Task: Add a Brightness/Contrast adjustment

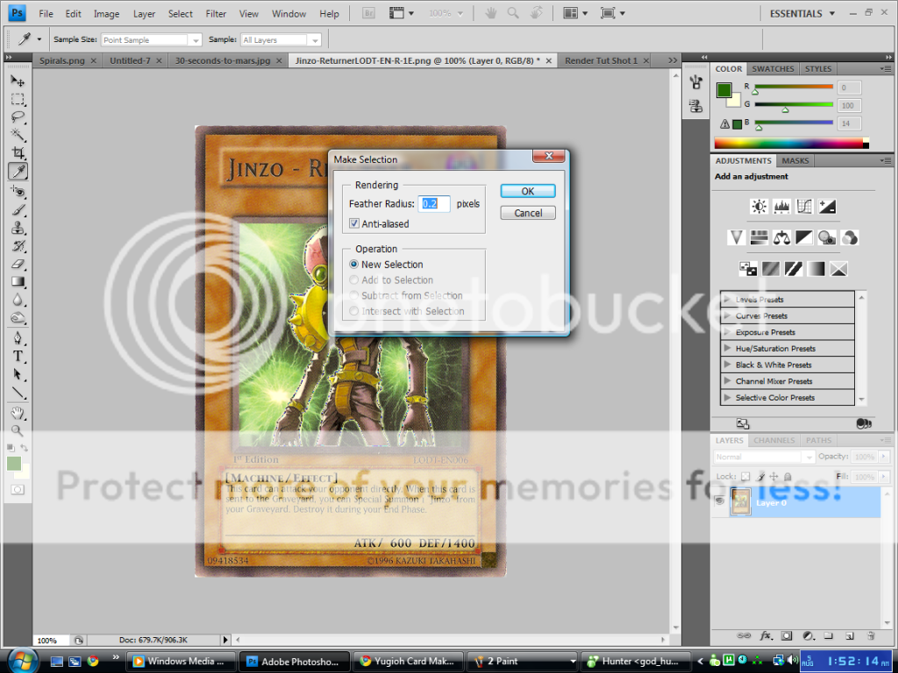Action: pyautogui.click(x=759, y=206)
